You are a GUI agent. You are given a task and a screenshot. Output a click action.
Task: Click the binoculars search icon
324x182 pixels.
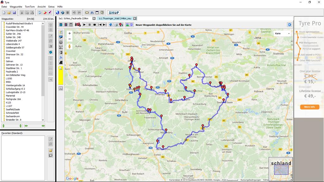[92, 13]
